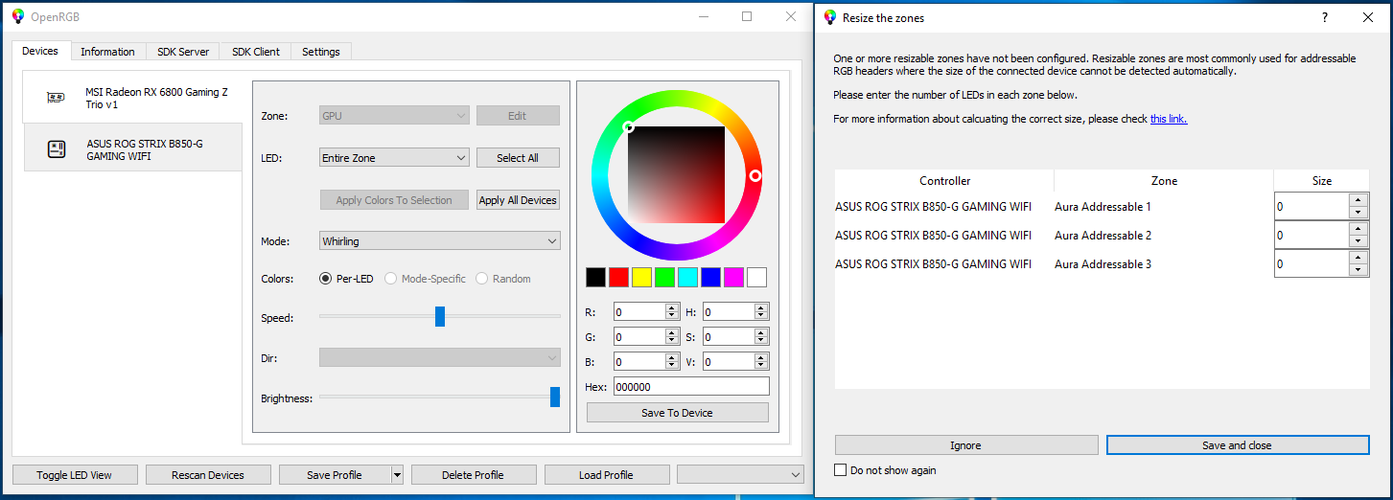Pick the black color swatch
1393x500 pixels.
click(x=596, y=277)
